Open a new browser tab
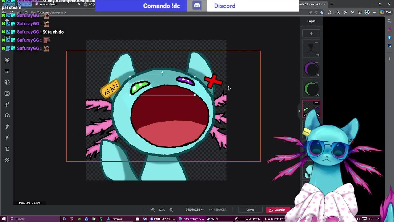 332,4
